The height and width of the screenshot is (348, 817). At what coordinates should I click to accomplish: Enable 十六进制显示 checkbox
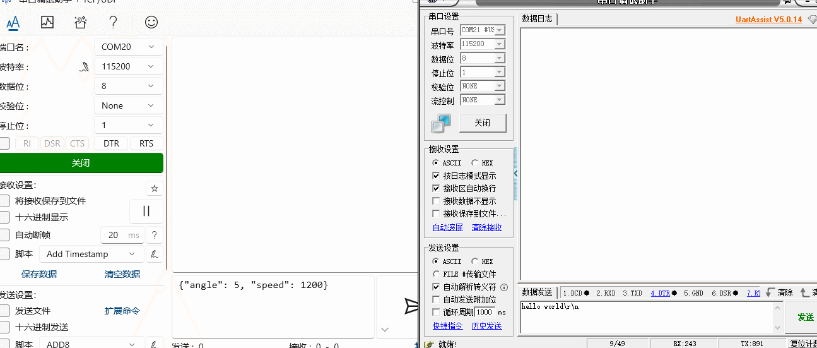(x=4, y=217)
